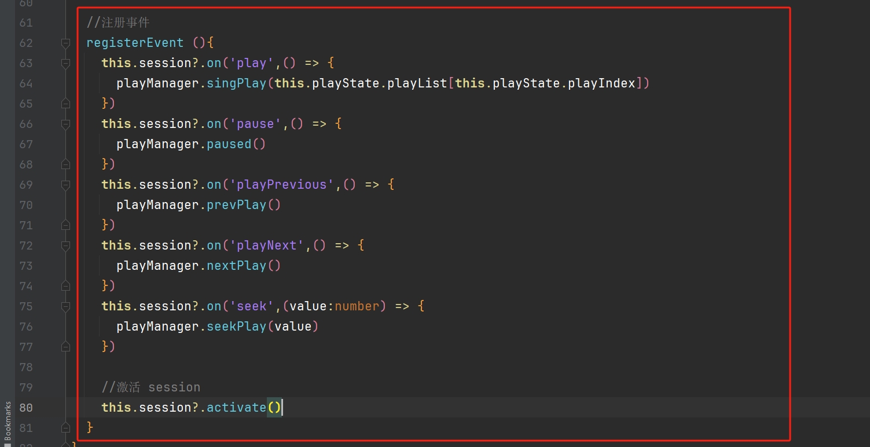Viewport: 870px width, 447px height.
Task: Collapse the 'pause' handler fold on line 66
Action: (65, 124)
